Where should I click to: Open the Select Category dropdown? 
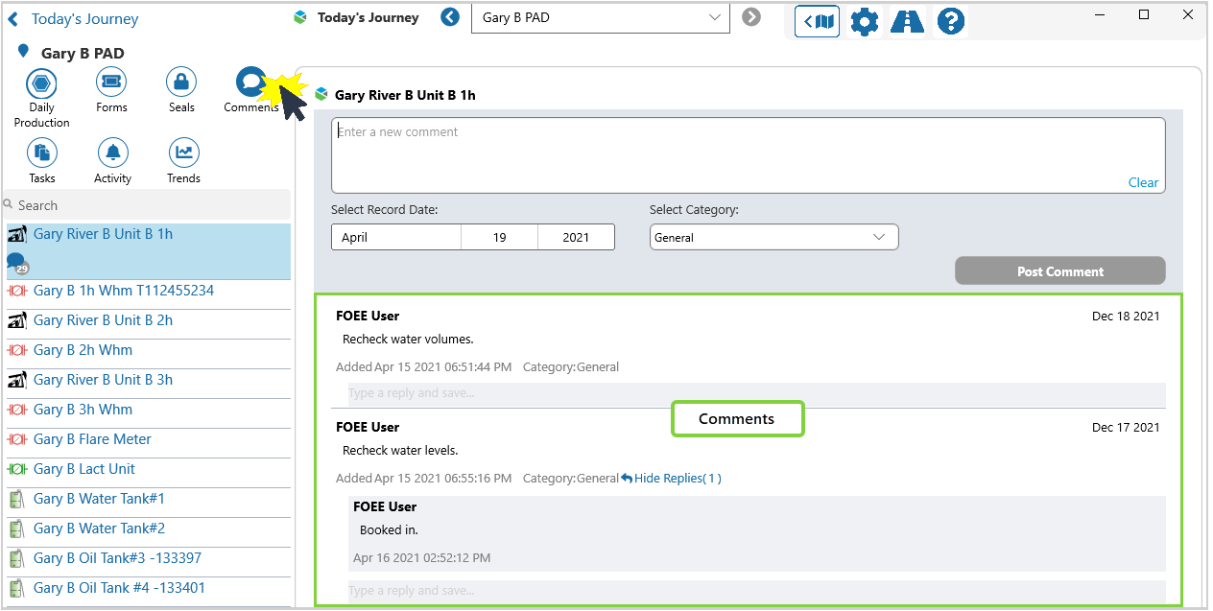tap(773, 237)
